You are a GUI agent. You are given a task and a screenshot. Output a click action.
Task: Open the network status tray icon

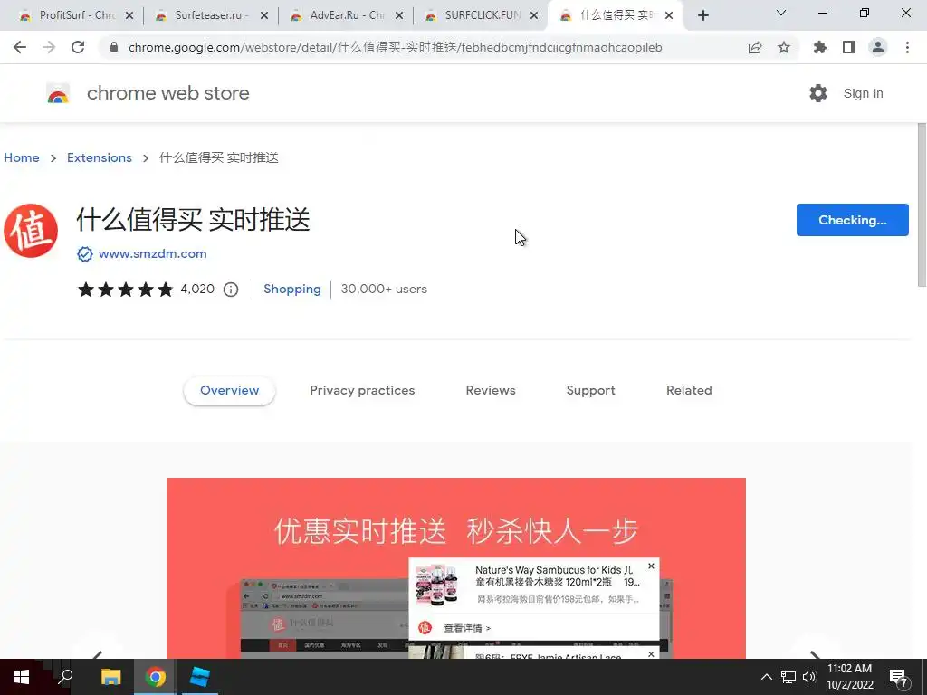[788, 677]
